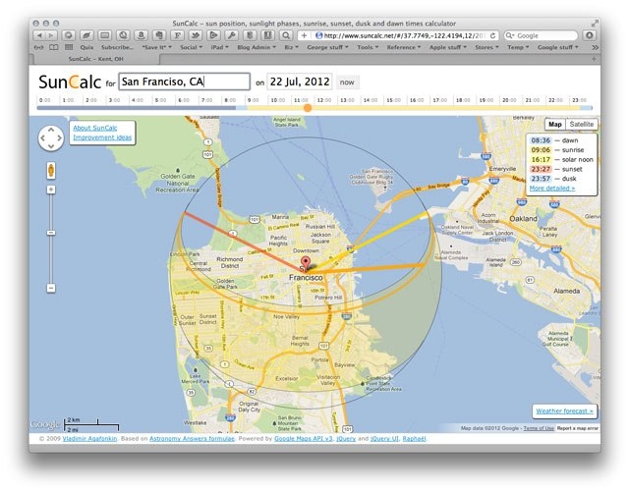629x492 pixels.
Task: Click the map pan navigation control
Action: point(51,138)
